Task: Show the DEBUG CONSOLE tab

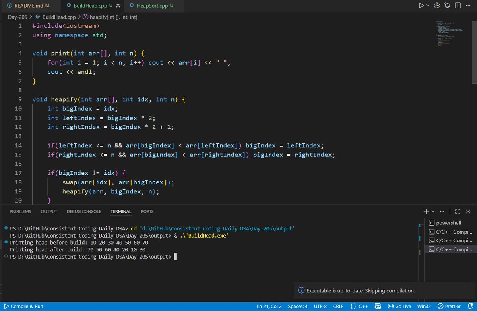Action: [84, 212]
